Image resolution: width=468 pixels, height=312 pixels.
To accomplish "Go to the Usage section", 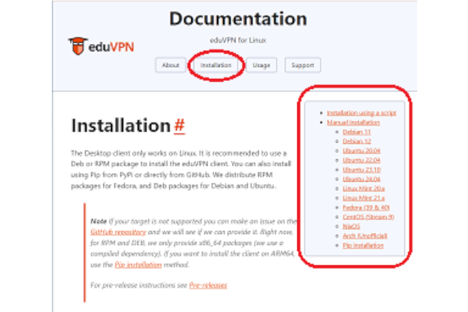I will (262, 66).
